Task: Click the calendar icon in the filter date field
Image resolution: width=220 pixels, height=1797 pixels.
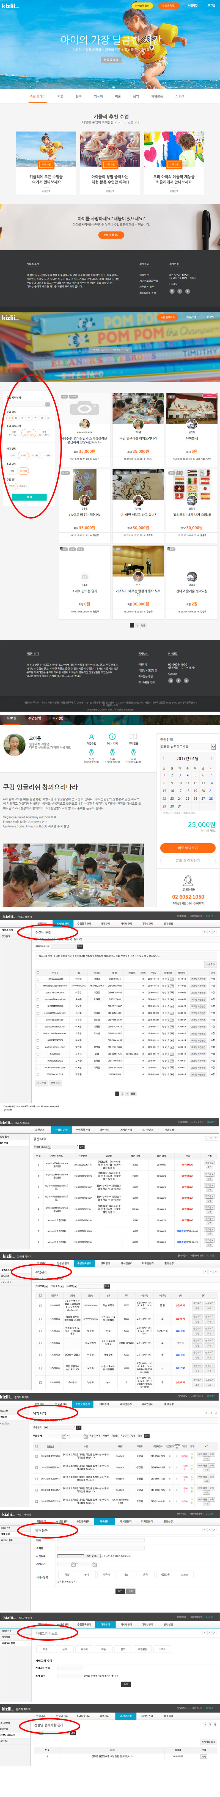Action: point(48,404)
